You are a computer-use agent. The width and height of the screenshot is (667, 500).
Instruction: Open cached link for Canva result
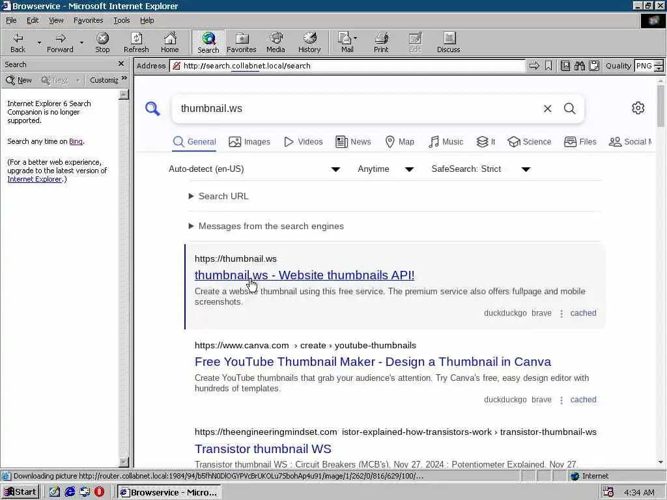click(x=583, y=400)
